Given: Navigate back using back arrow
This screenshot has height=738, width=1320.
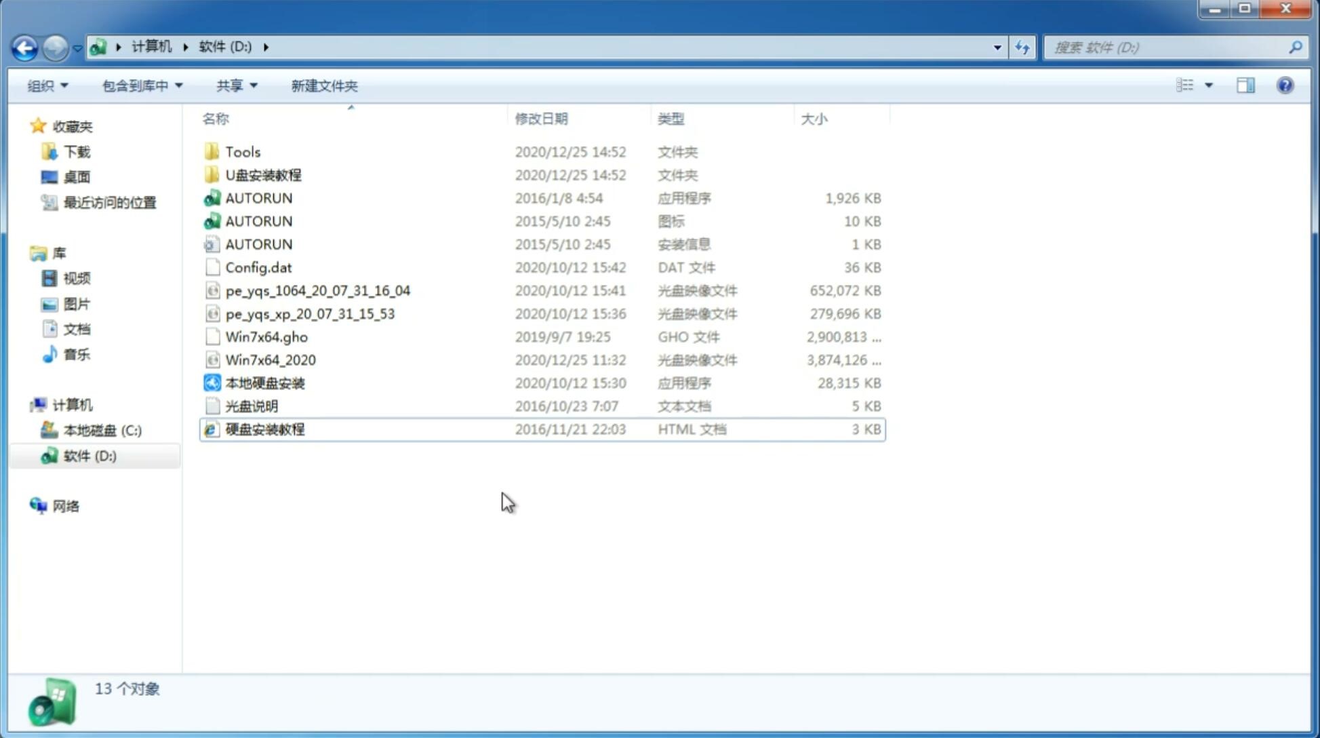Looking at the screenshot, I should pyautogui.click(x=24, y=46).
